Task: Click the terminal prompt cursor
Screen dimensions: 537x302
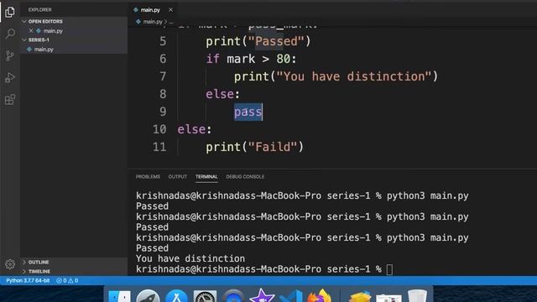Action: (389, 269)
